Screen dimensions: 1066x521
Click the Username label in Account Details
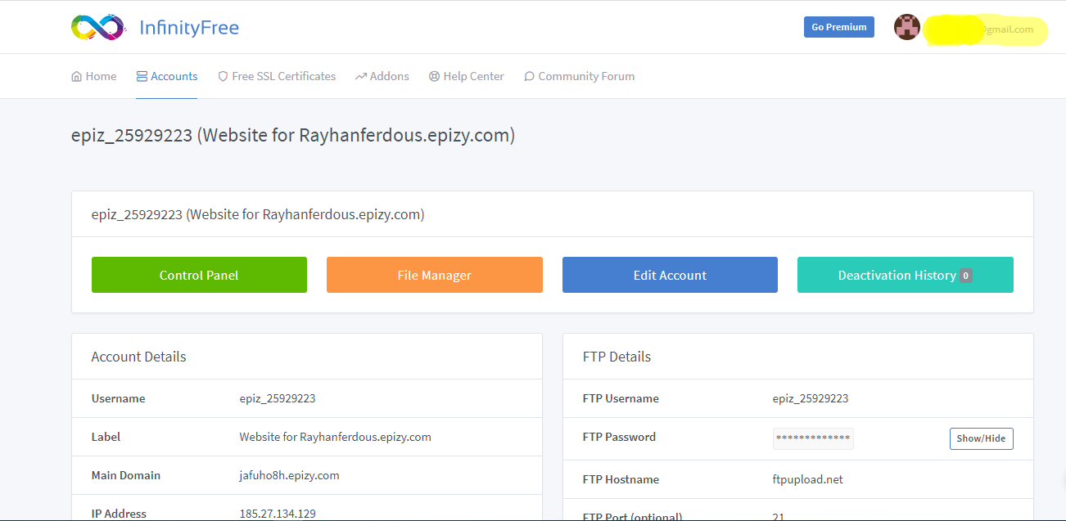119,398
